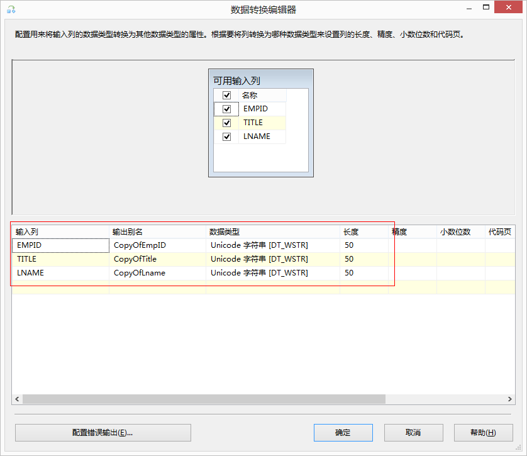Click the 输出别名 column header

[x=157, y=232]
